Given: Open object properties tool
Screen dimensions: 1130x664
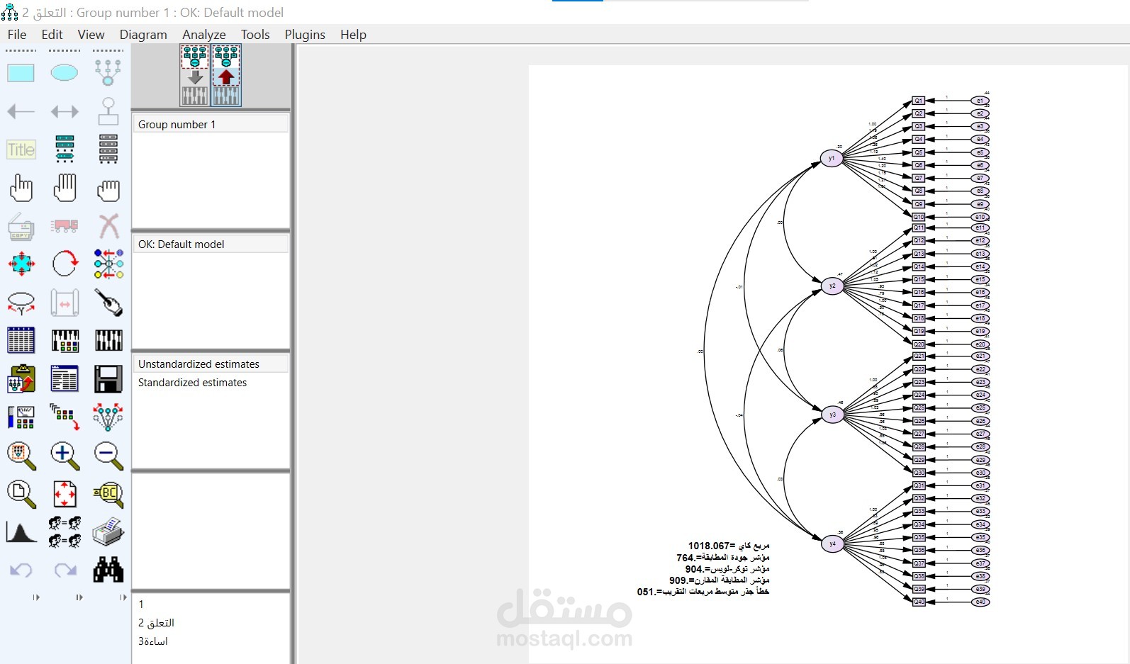Looking at the screenshot, I should pos(21,417).
